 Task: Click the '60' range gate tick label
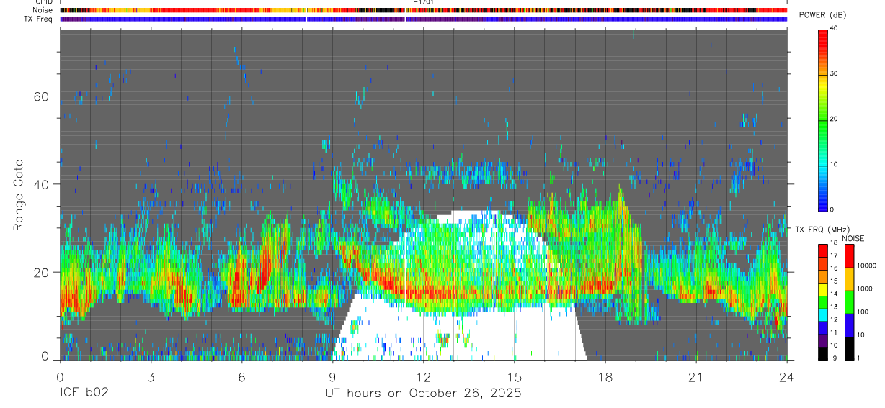[x=43, y=96]
